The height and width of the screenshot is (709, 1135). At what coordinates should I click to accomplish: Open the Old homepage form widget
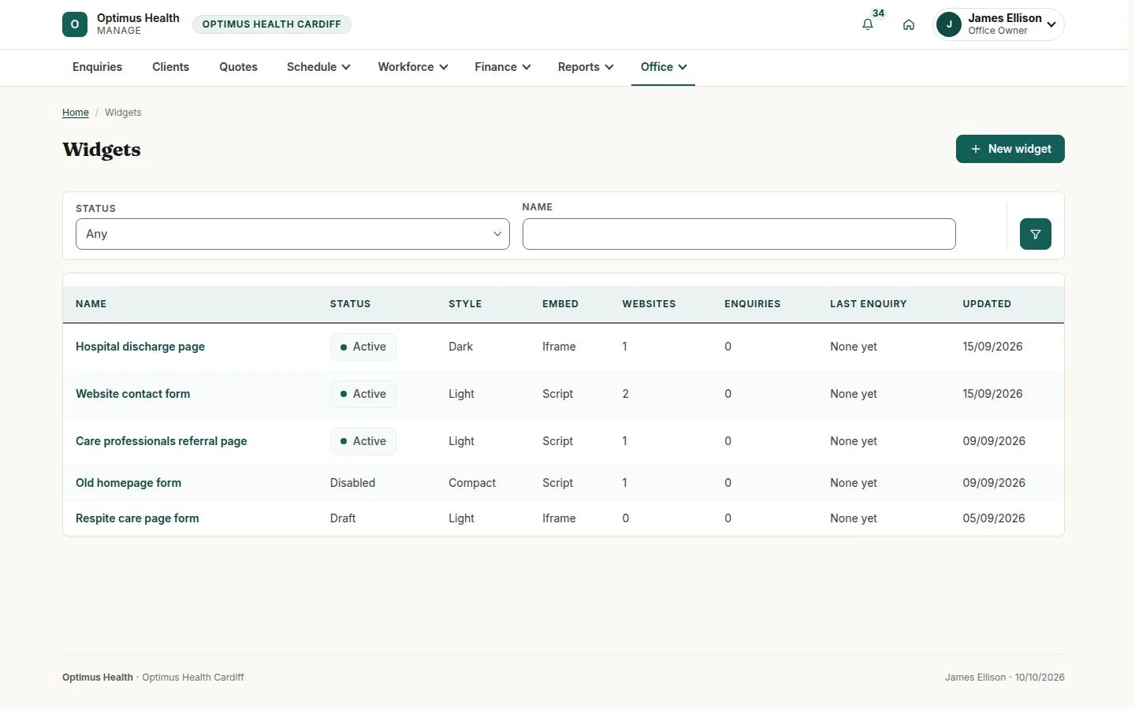pos(128,483)
